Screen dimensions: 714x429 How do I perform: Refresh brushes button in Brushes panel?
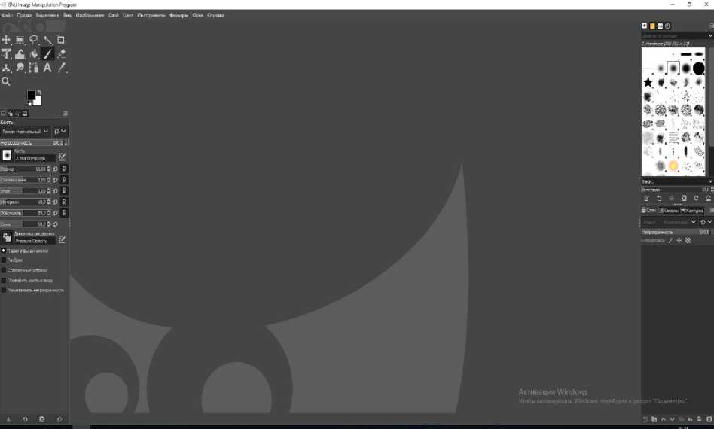coord(696,199)
